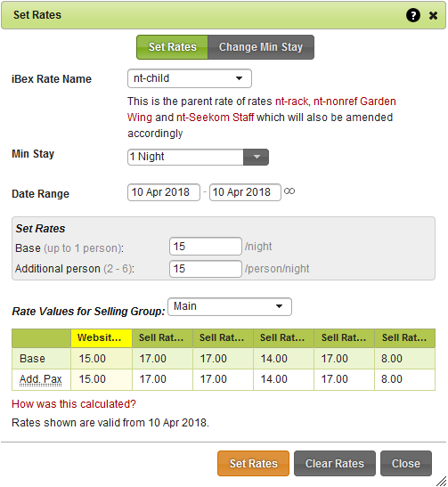The width and height of the screenshot is (448, 487).
Task: Select the Set Rates tab
Action: tap(173, 47)
